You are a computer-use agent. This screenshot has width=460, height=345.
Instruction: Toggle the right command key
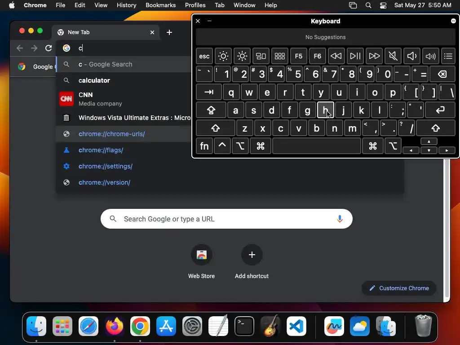(x=373, y=146)
